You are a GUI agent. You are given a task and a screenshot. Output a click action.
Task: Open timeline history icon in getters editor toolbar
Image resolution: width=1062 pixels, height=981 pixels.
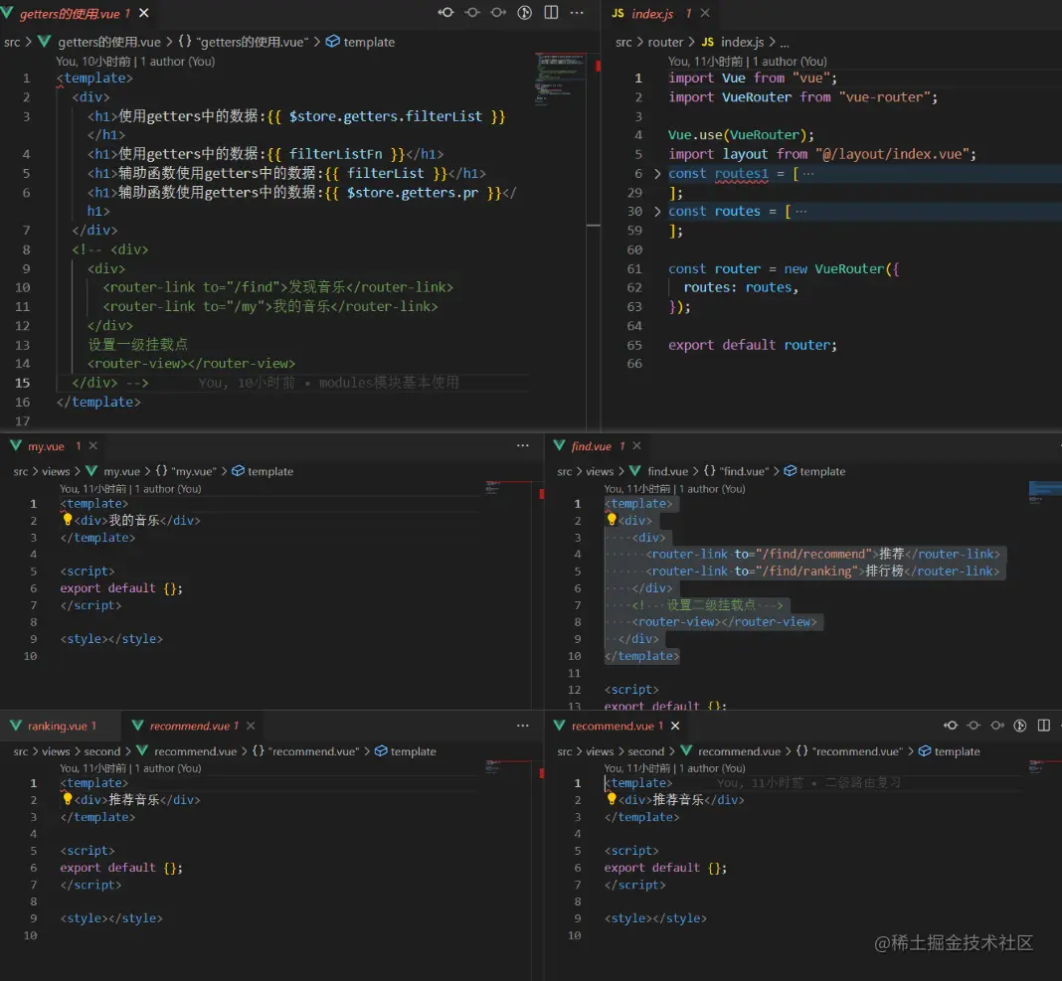(x=524, y=13)
